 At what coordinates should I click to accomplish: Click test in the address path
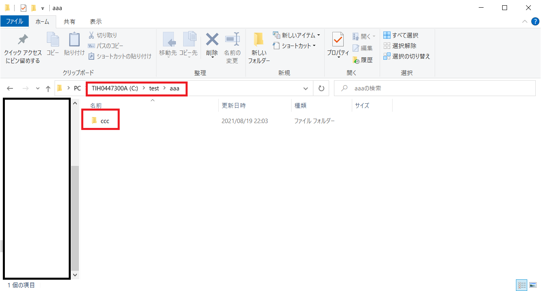154,88
